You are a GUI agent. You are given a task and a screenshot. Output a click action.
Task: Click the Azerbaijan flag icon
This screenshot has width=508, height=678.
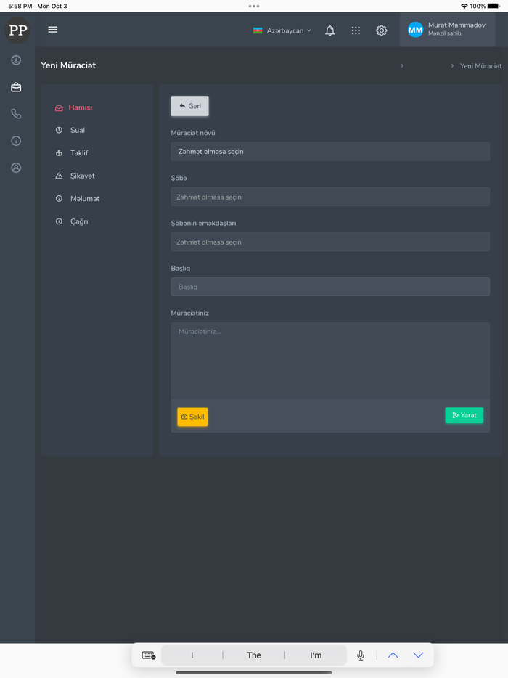tap(258, 30)
